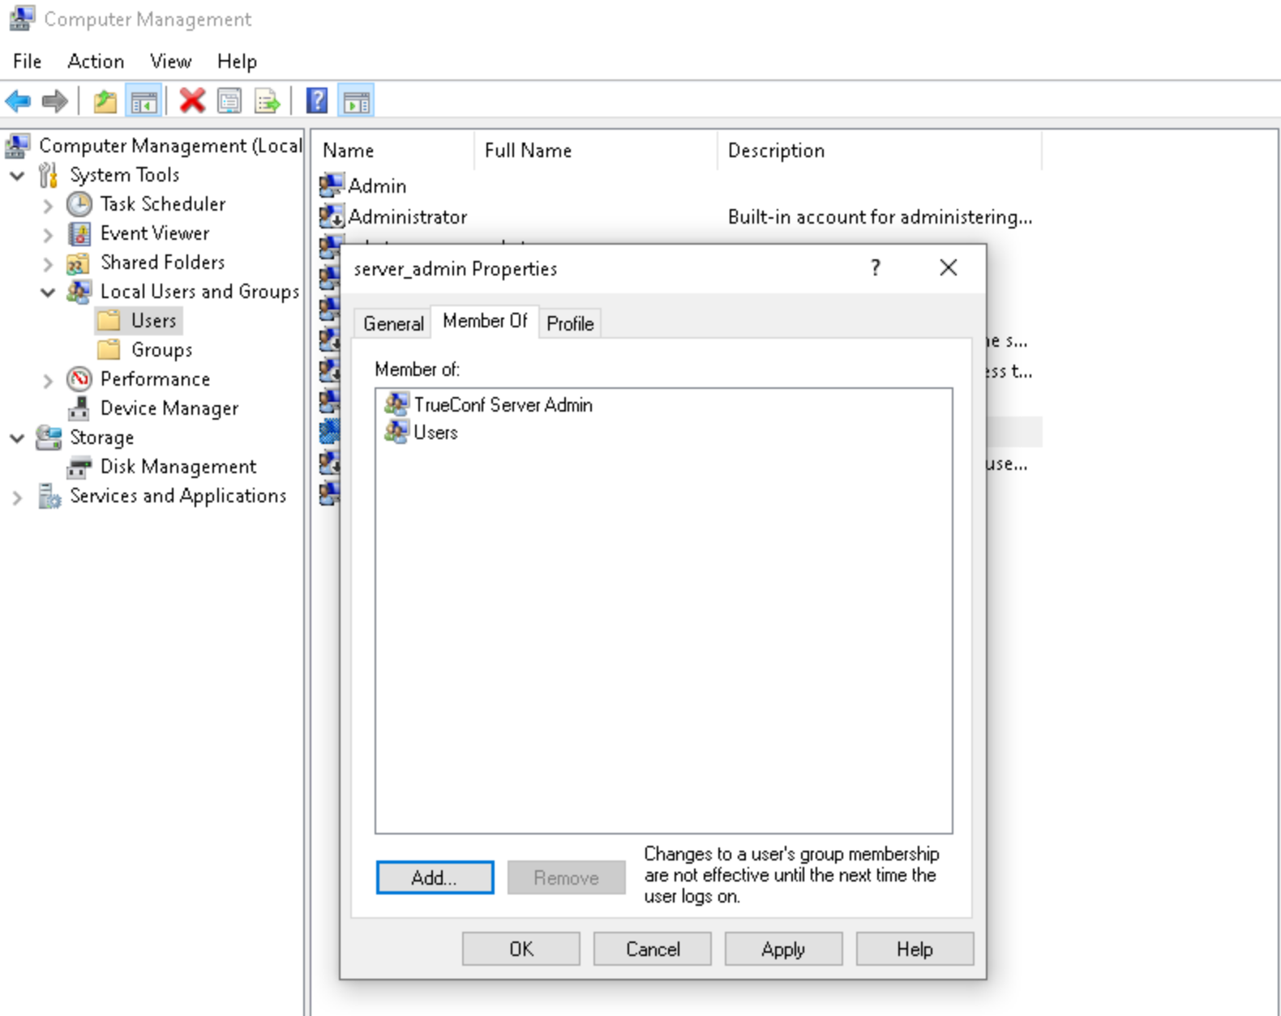Viewport: 1281px width, 1016px height.
Task: Toggle the Show/Hide Console Tree toolbar button
Action: point(144,101)
